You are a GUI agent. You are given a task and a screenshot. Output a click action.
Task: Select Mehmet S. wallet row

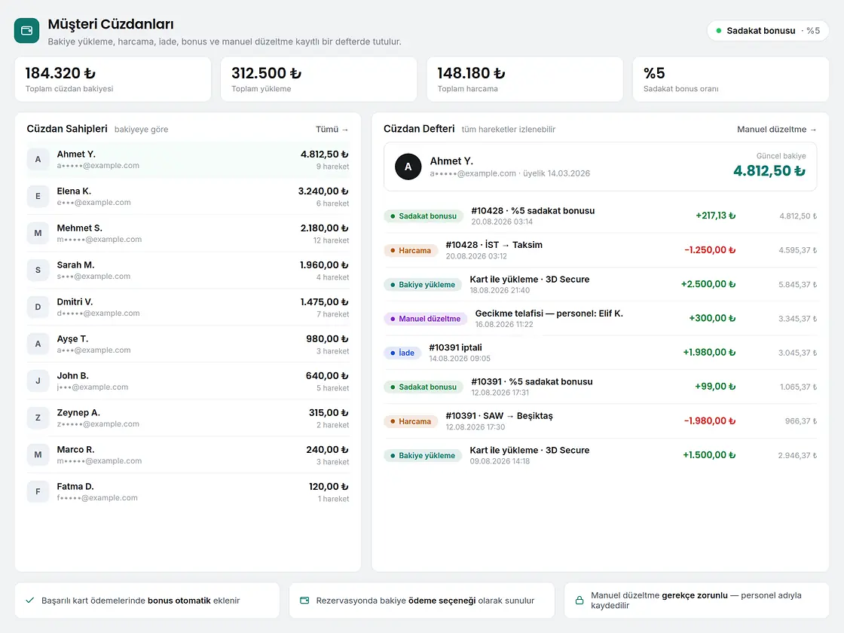point(188,233)
